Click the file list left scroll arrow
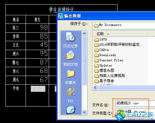The height and width of the screenshot is (123, 155). [95, 88]
